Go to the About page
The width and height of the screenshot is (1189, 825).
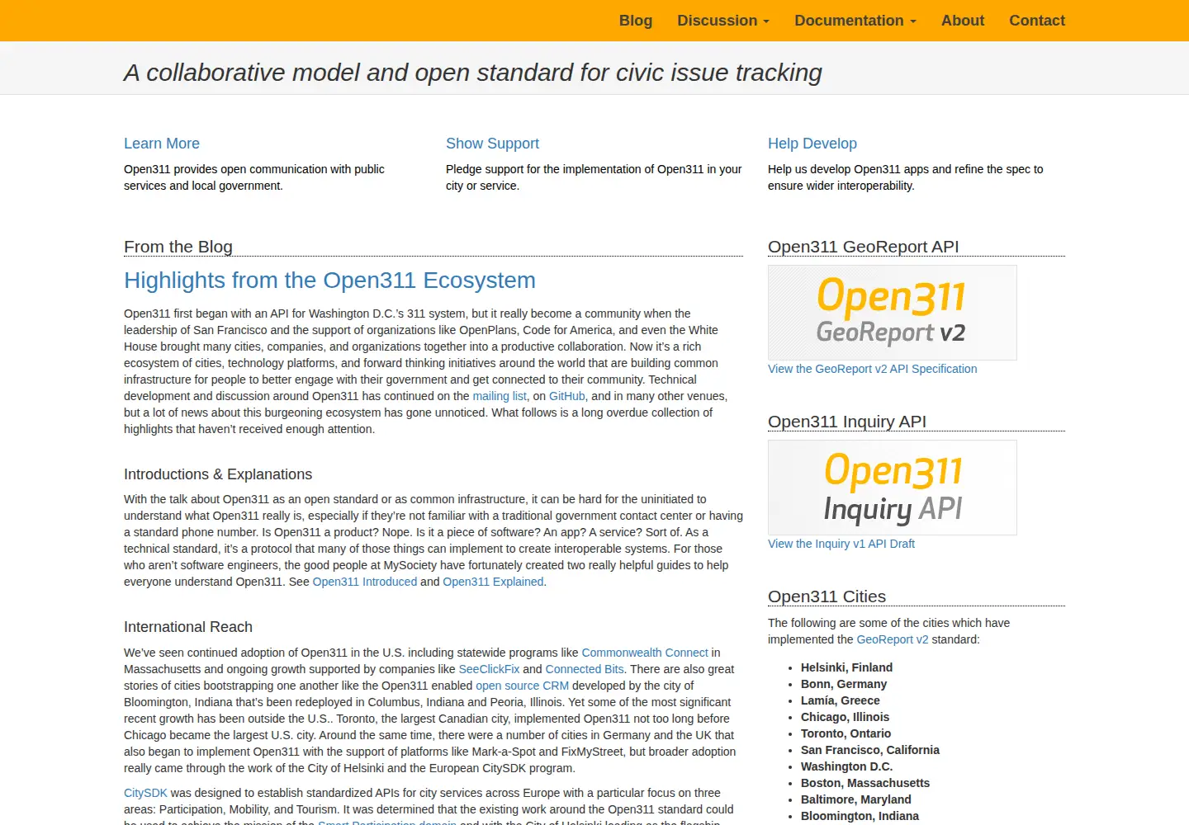coord(963,21)
